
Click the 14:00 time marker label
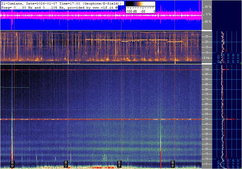(x=119, y=164)
